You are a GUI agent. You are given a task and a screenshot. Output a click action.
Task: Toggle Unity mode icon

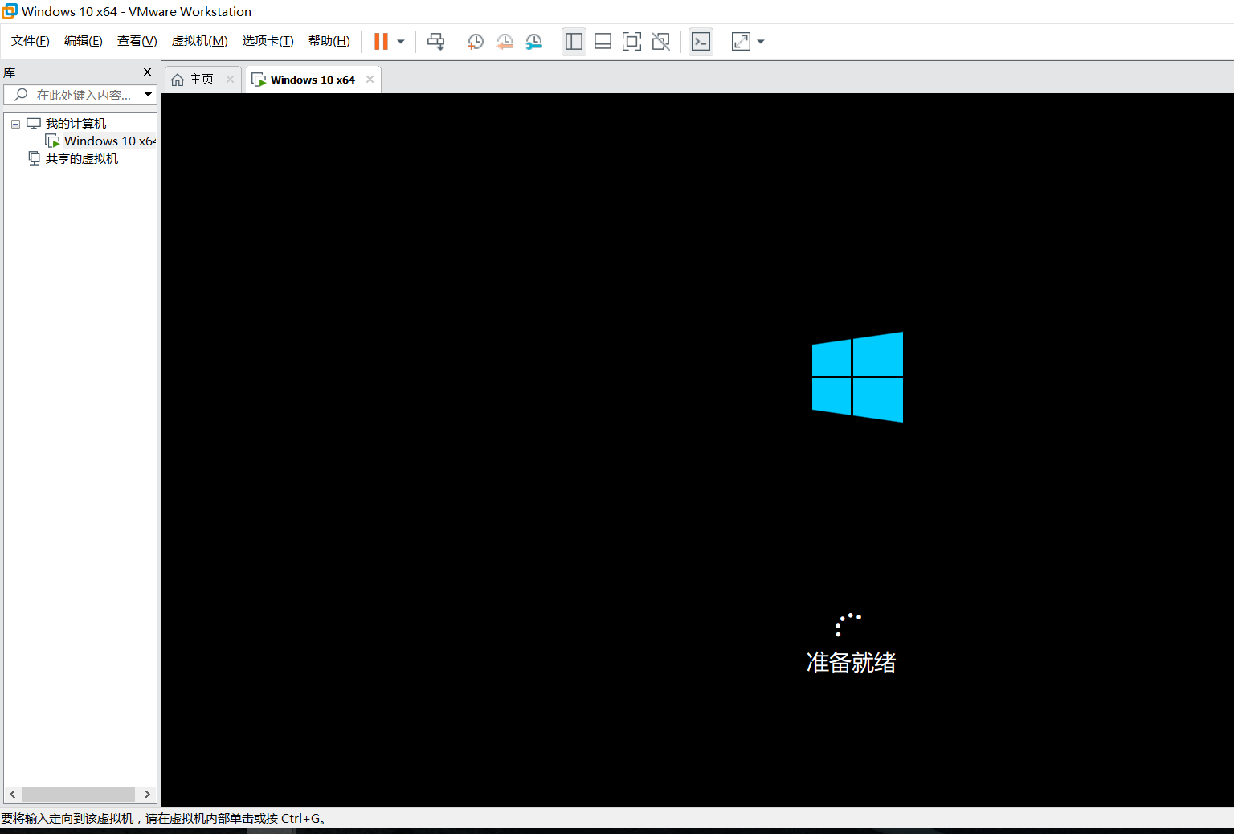coord(661,42)
